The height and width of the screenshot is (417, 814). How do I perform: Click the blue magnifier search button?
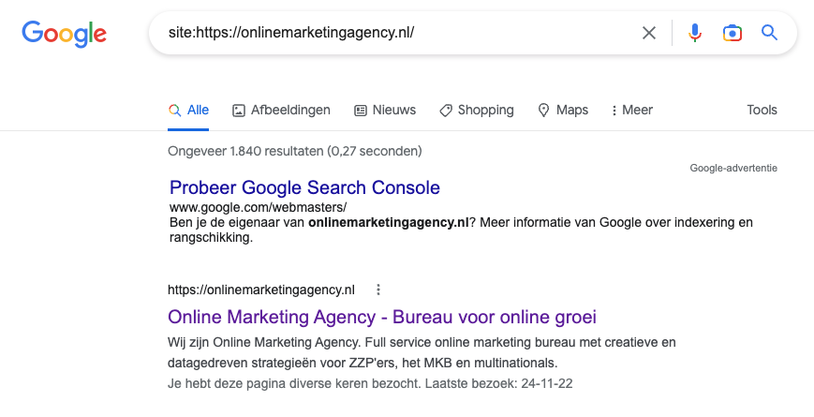click(x=770, y=34)
